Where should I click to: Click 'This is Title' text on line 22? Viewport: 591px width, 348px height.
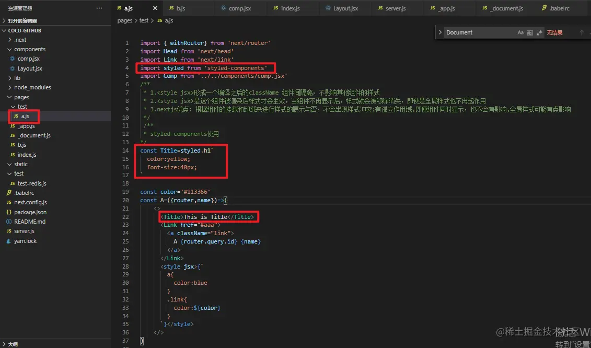(x=205, y=217)
